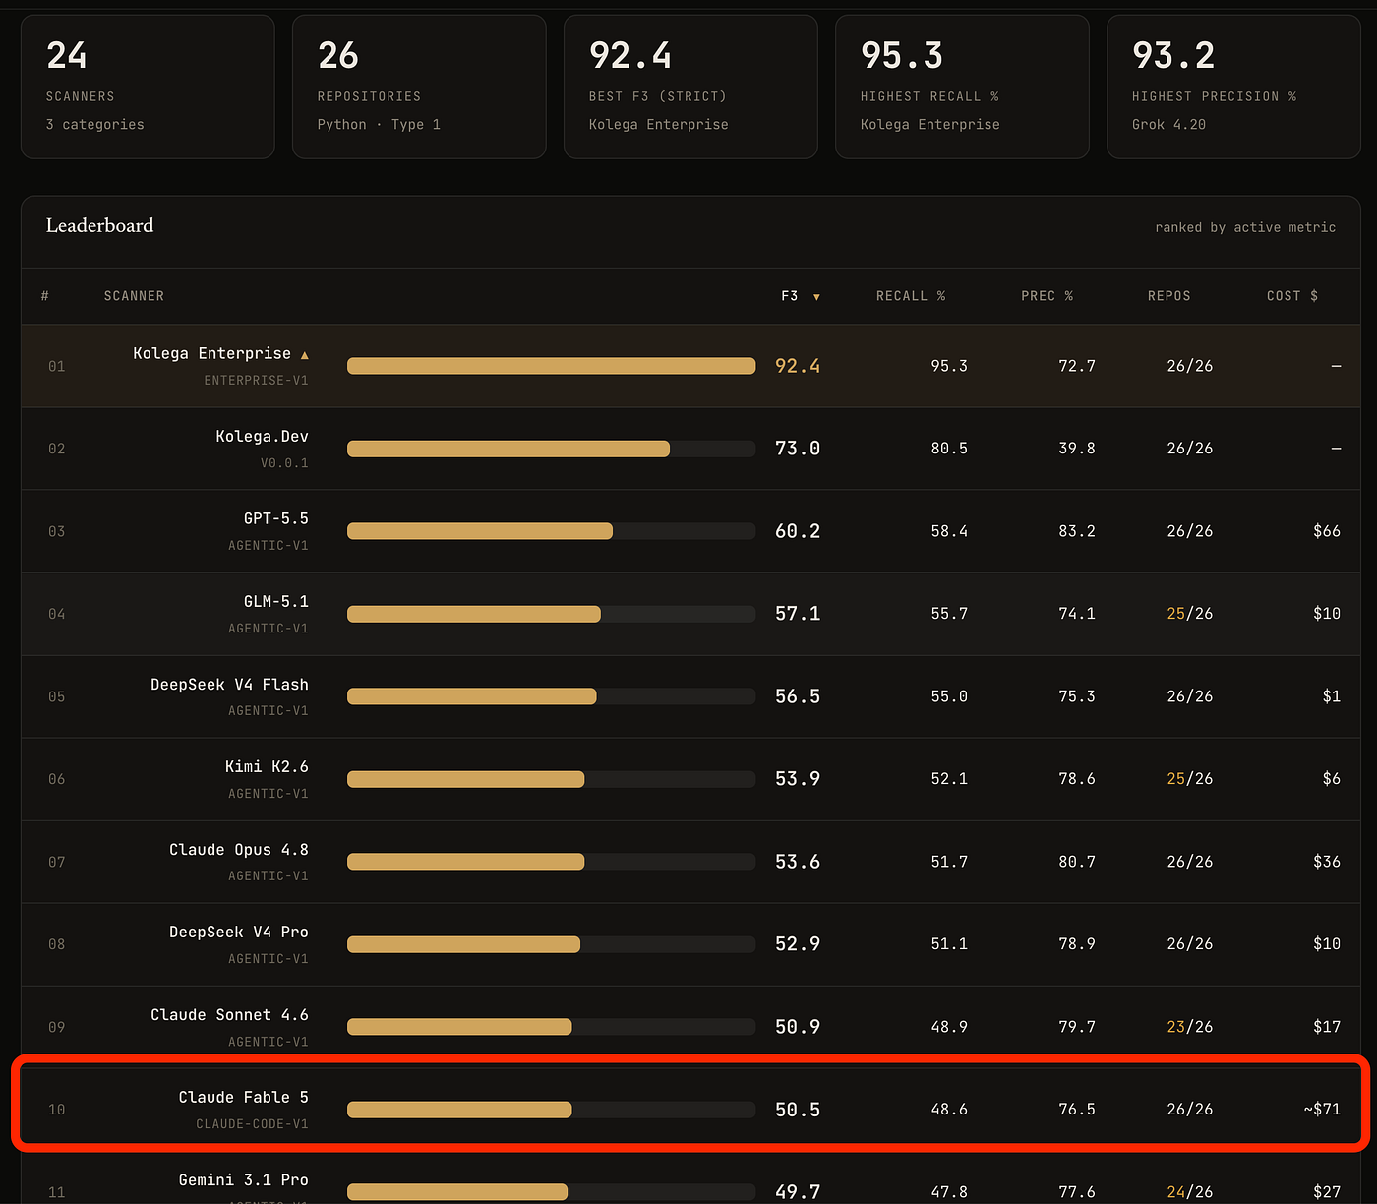Viewport: 1377px width, 1204px height.
Task: Sort by the F3 column header
Action: pos(790,296)
